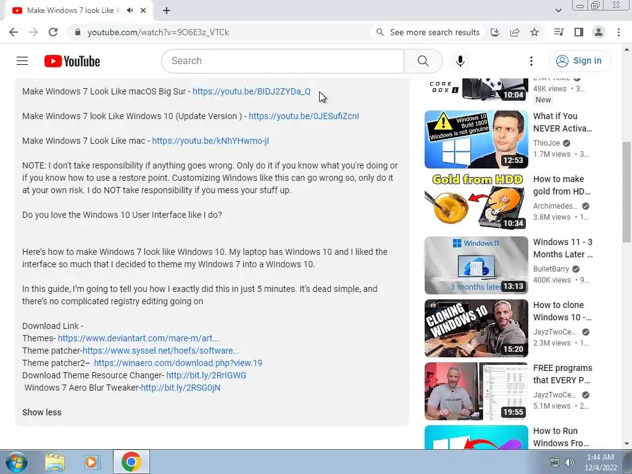Click the 'How to Run Windows Fro...' title
632x474 pixels.
(561, 437)
